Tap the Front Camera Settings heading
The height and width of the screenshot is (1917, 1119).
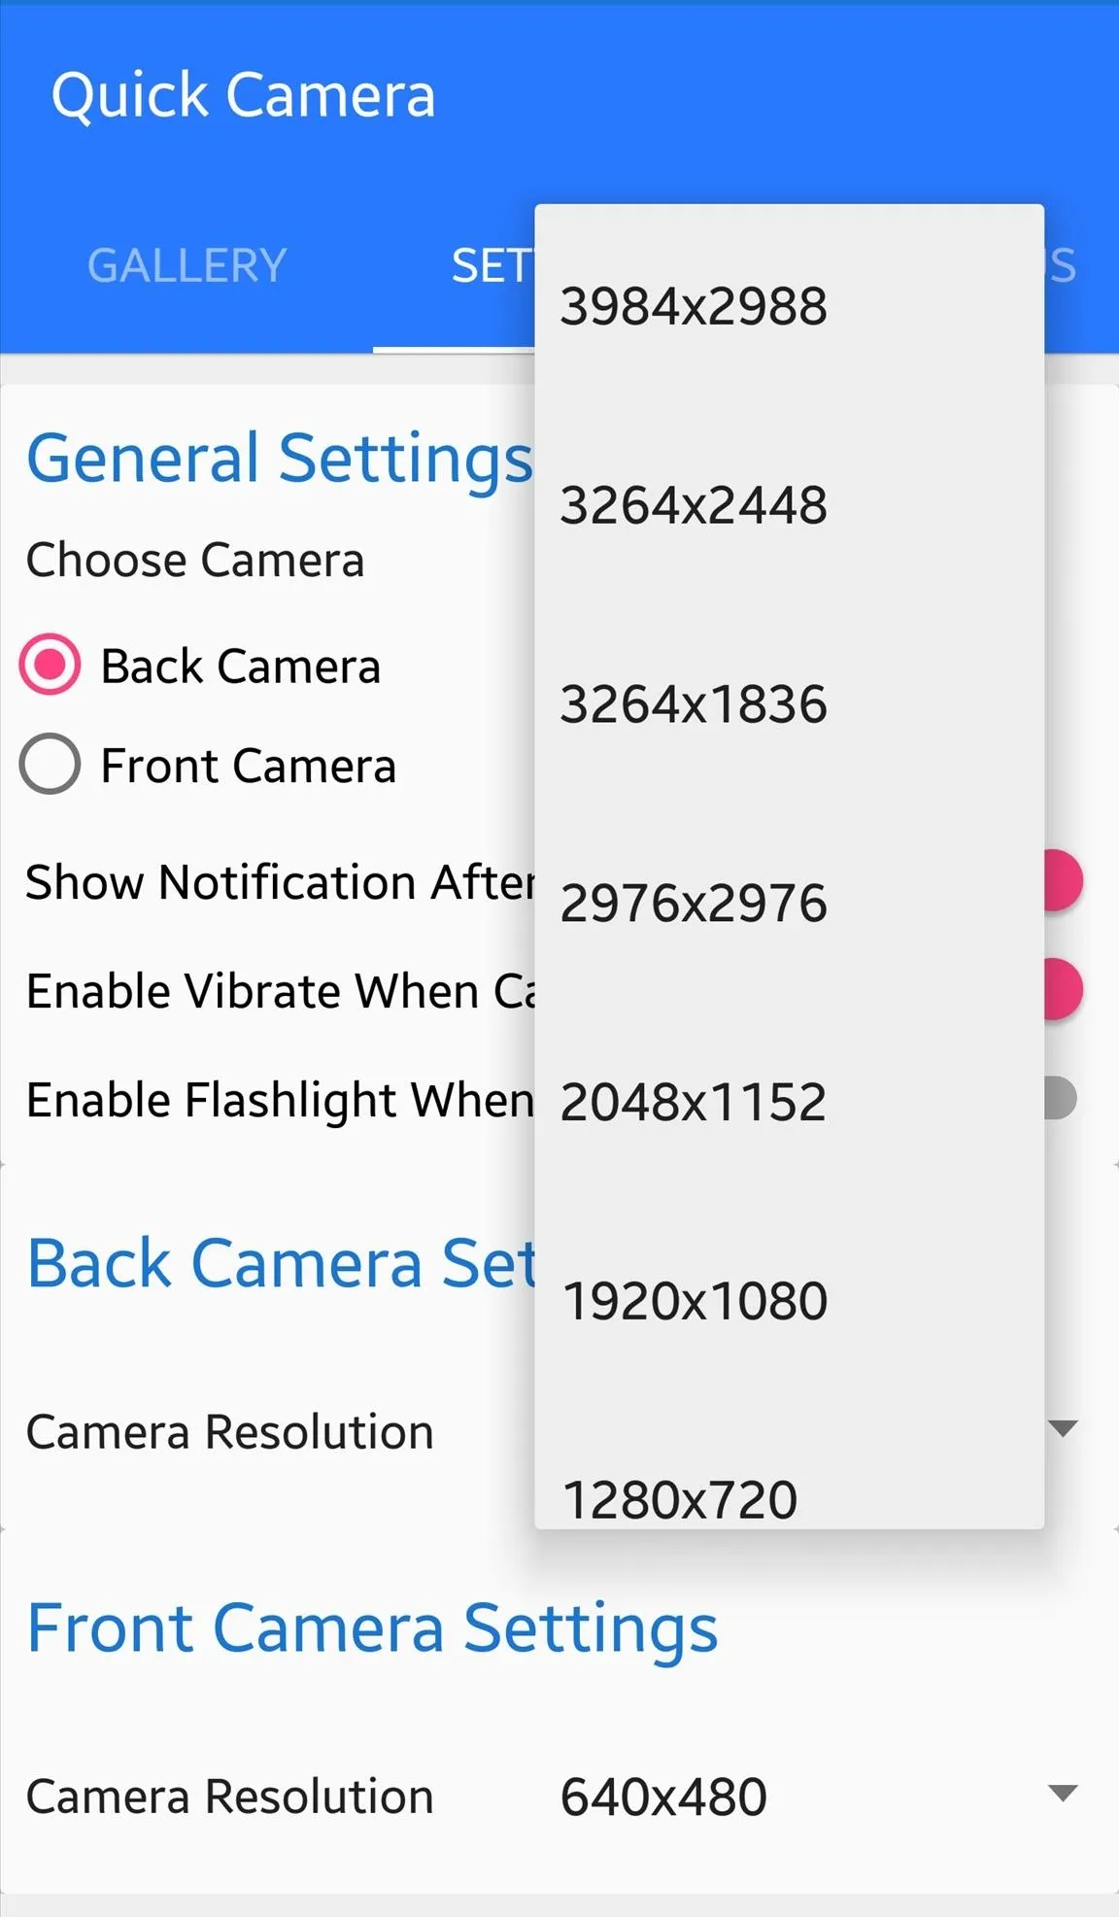(x=372, y=1628)
